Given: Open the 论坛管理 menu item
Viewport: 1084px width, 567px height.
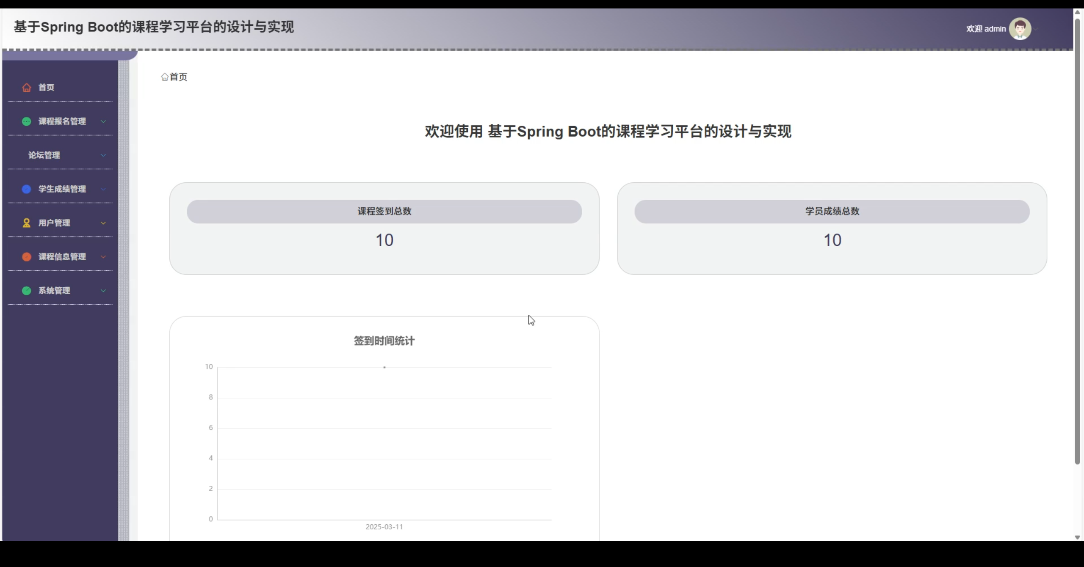Looking at the screenshot, I should tap(44, 155).
